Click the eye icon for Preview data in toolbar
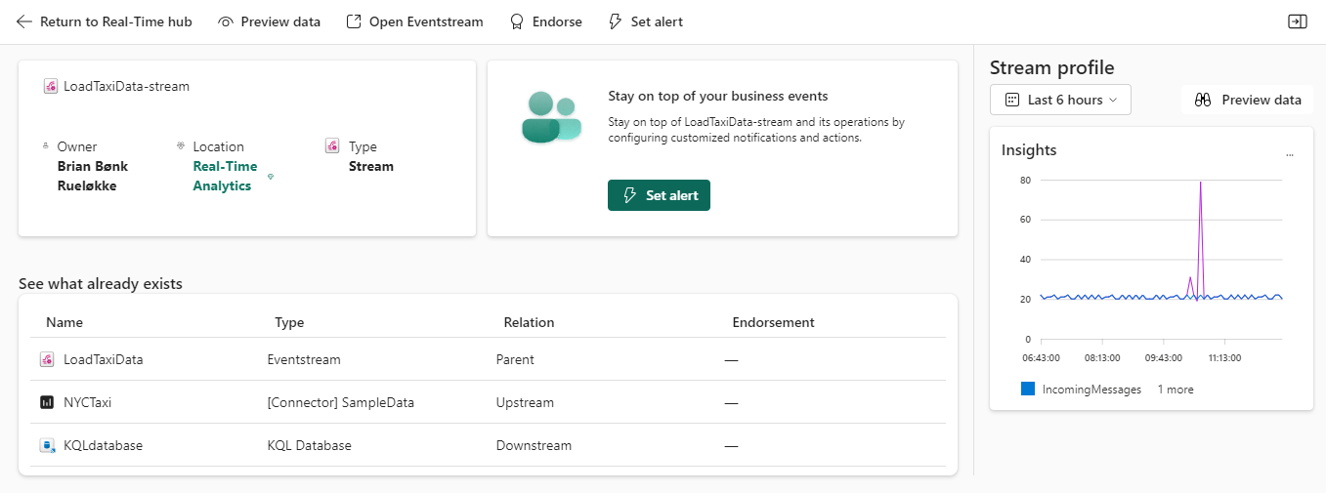The height and width of the screenshot is (493, 1326). click(x=226, y=21)
